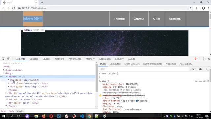Screen dimensions: 211x119
Task: Open Chrome three-dot menu
Action: 208,8
